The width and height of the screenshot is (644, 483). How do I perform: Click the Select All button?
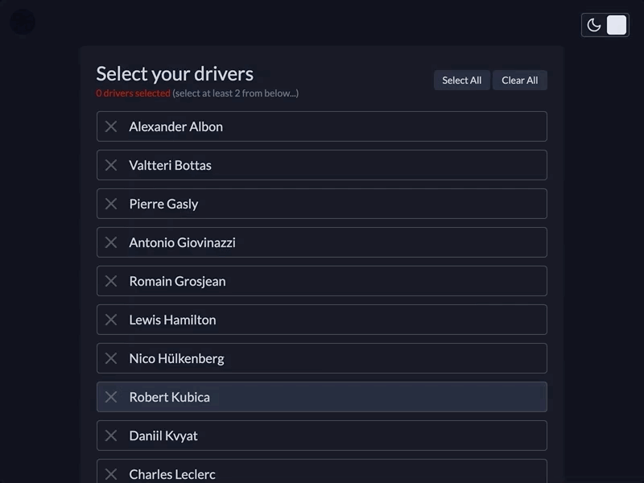[461, 80]
